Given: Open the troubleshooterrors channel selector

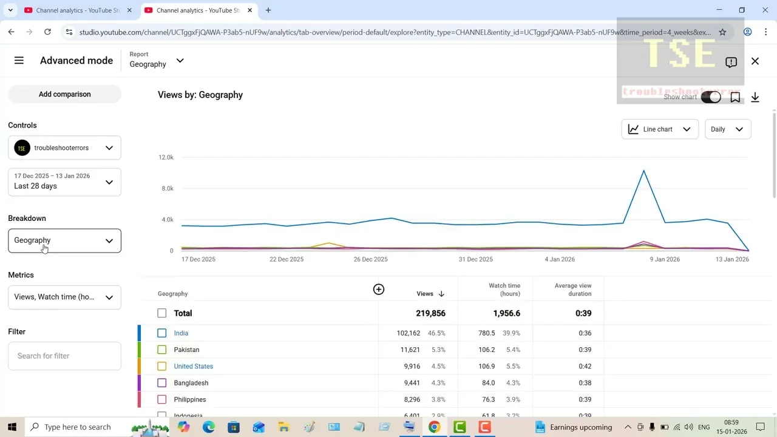Looking at the screenshot, I should coord(64,148).
